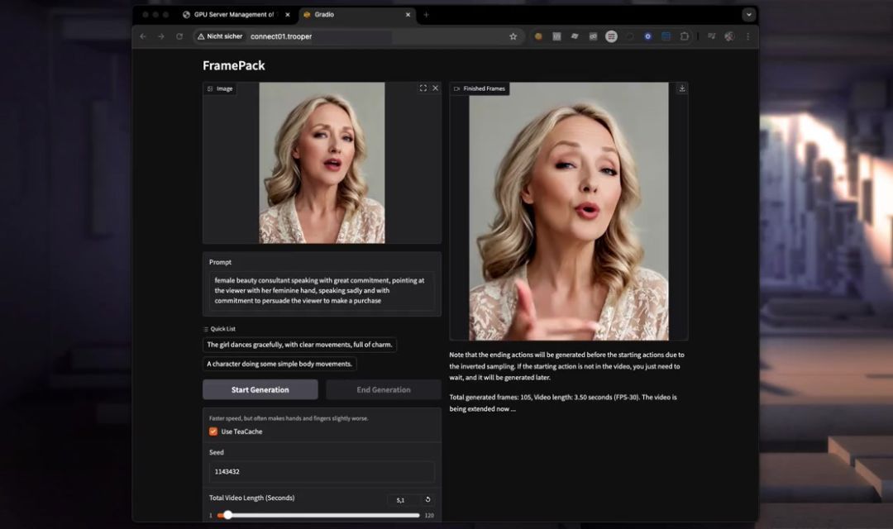The image size is (893, 529).
Task: Go back to the previous page
Action: pos(143,36)
